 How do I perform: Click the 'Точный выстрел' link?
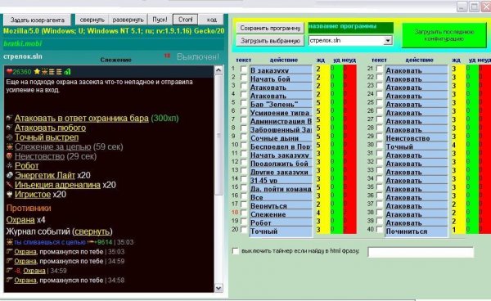click(47, 137)
